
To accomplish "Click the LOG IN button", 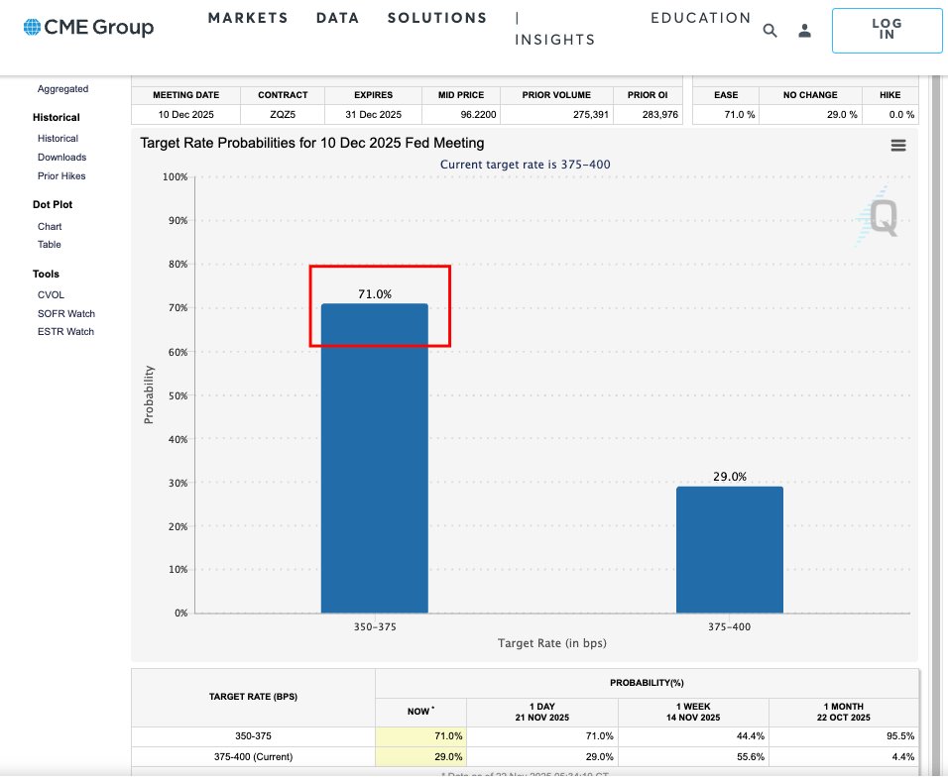I will (x=887, y=30).
